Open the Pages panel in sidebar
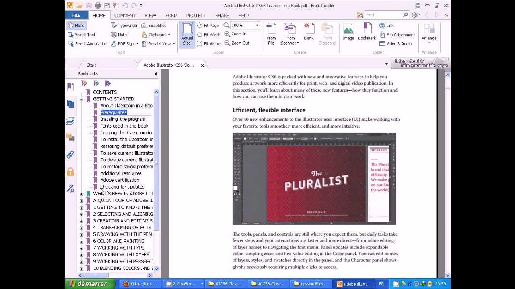The image size is (515, 289). point(70,104)
